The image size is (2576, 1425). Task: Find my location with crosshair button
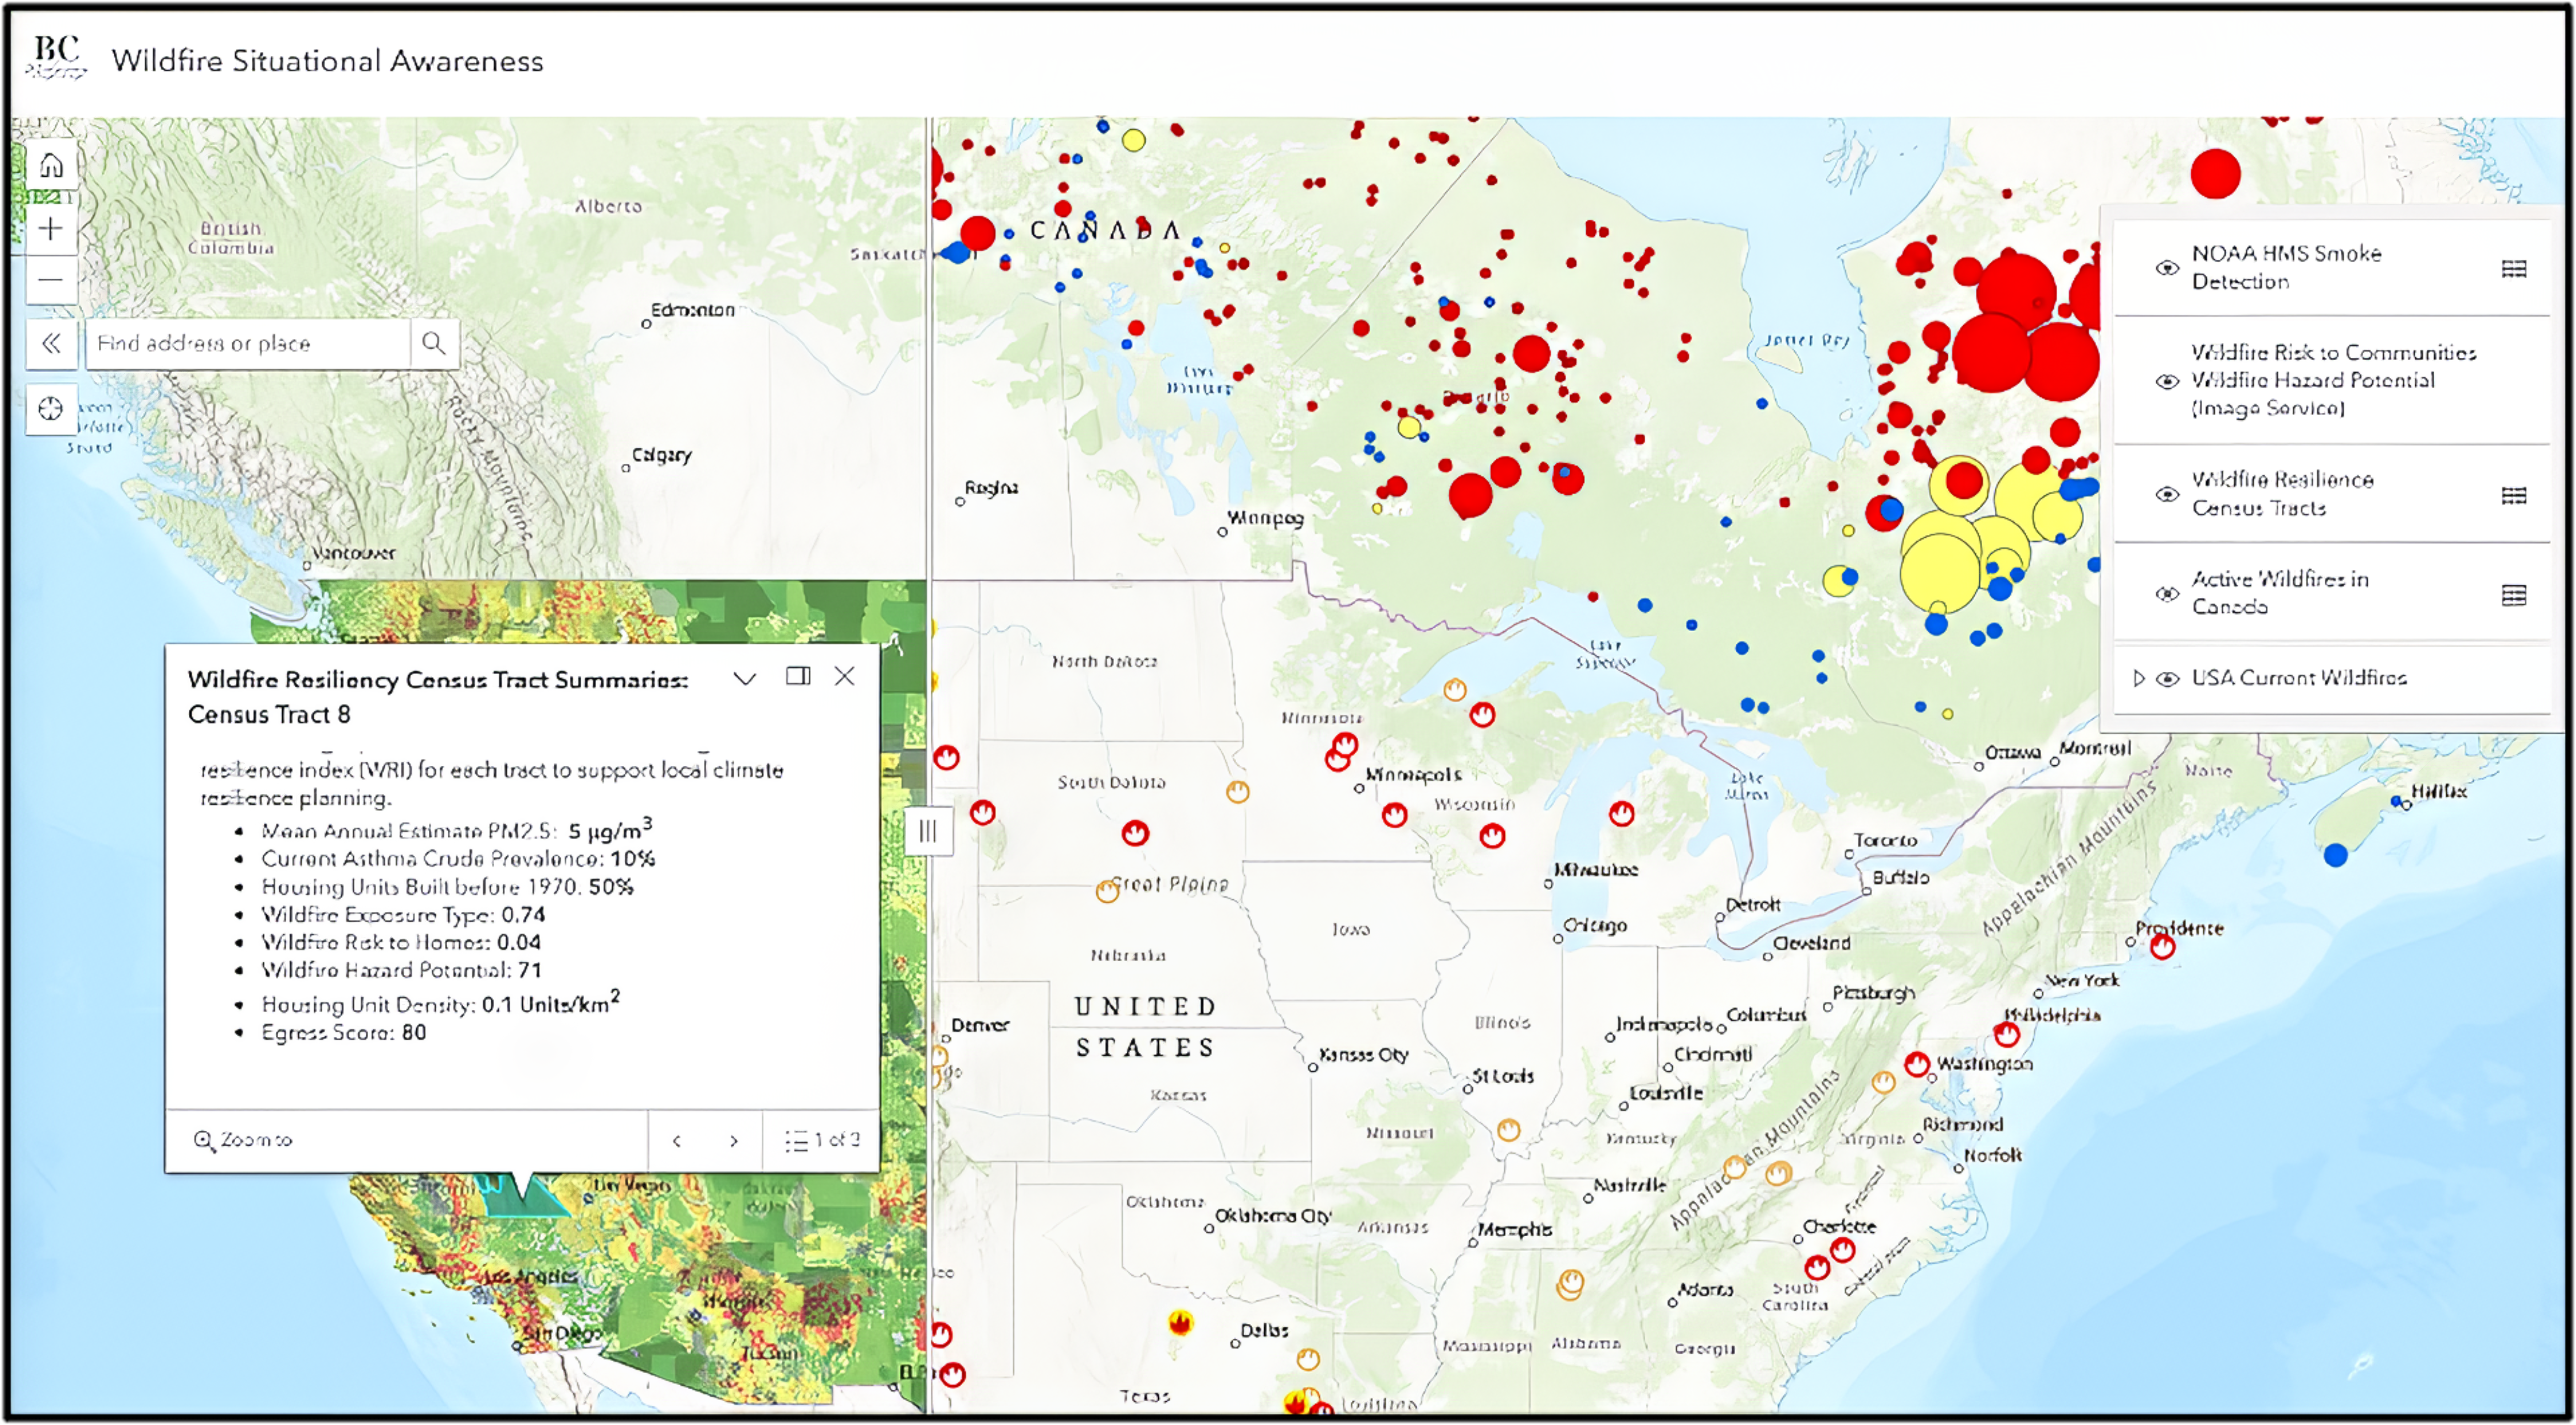(51, 409)
